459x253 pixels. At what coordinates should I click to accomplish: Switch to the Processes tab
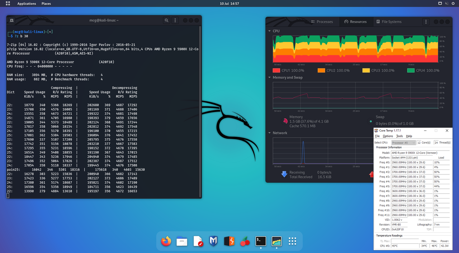pos(322,22)
